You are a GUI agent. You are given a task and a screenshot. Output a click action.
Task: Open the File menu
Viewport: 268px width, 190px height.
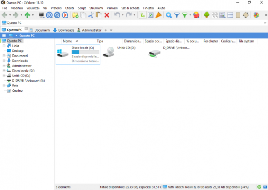click(x=5, y=8)
